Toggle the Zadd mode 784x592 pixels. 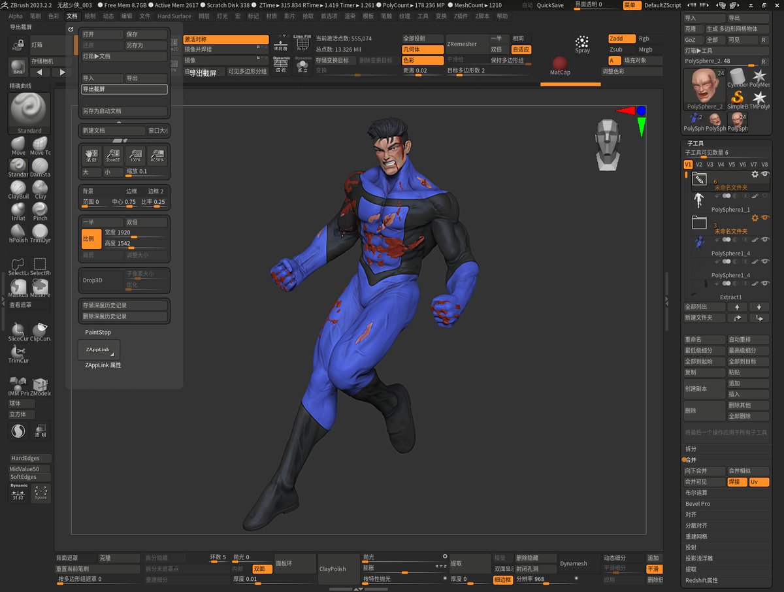(x=621, y=39)
